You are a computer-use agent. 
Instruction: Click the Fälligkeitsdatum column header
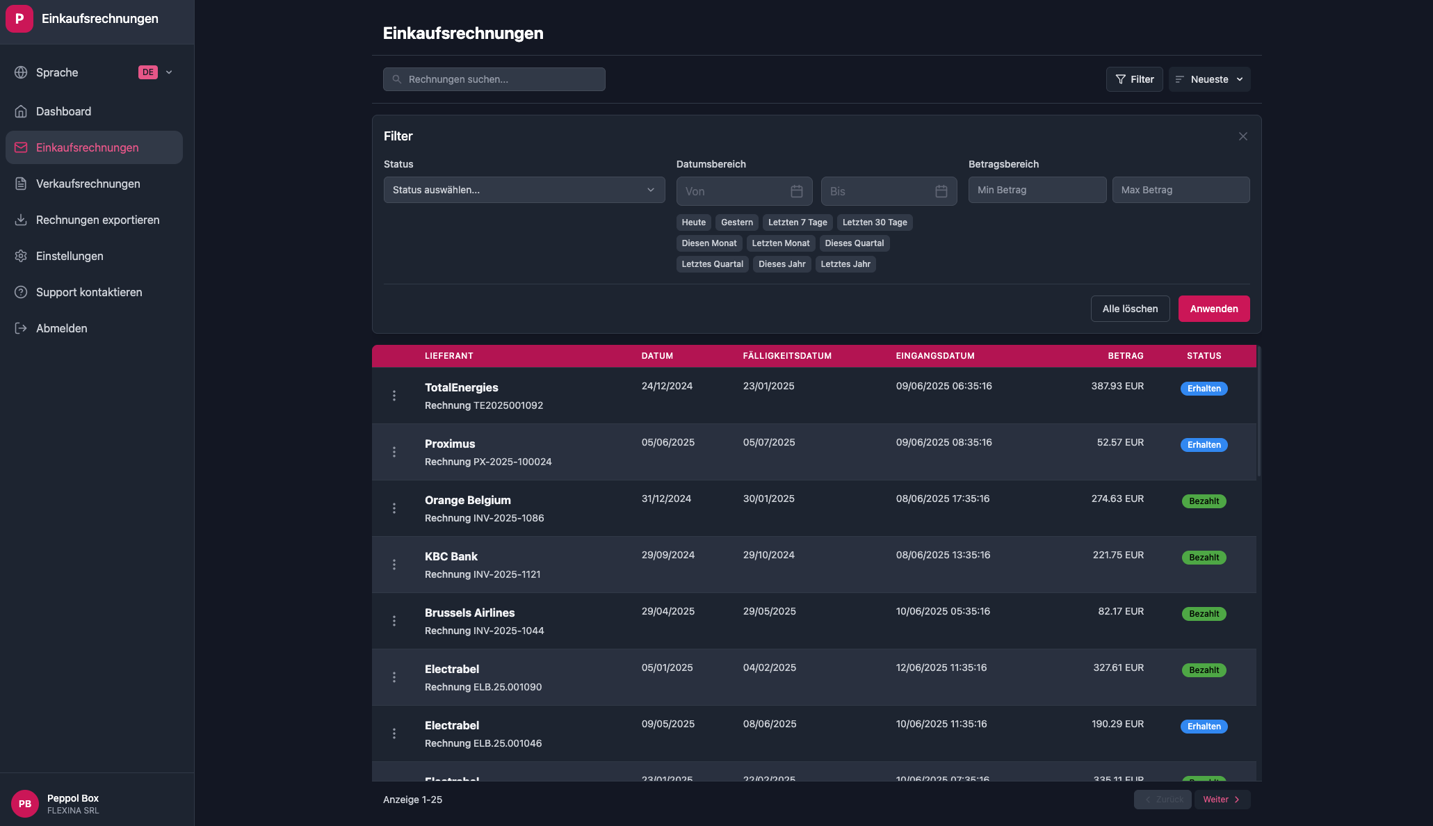(x=787, y=356)
